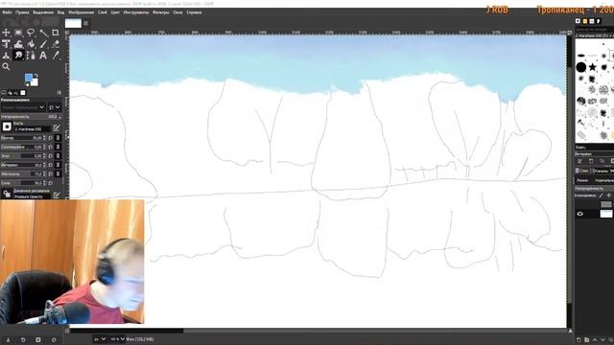The width and height of the screenshot is (614, 345).
Task: Select the Paths tool
Action: [31, 56]
